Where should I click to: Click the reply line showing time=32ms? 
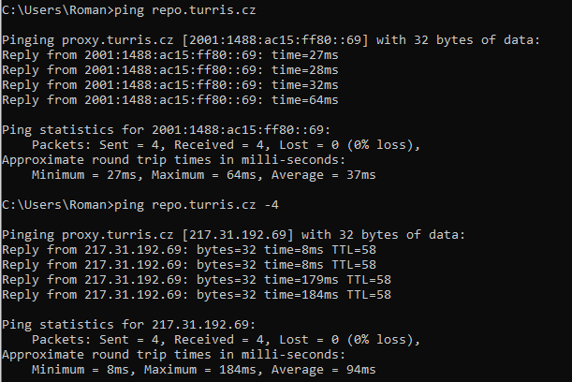170,85
